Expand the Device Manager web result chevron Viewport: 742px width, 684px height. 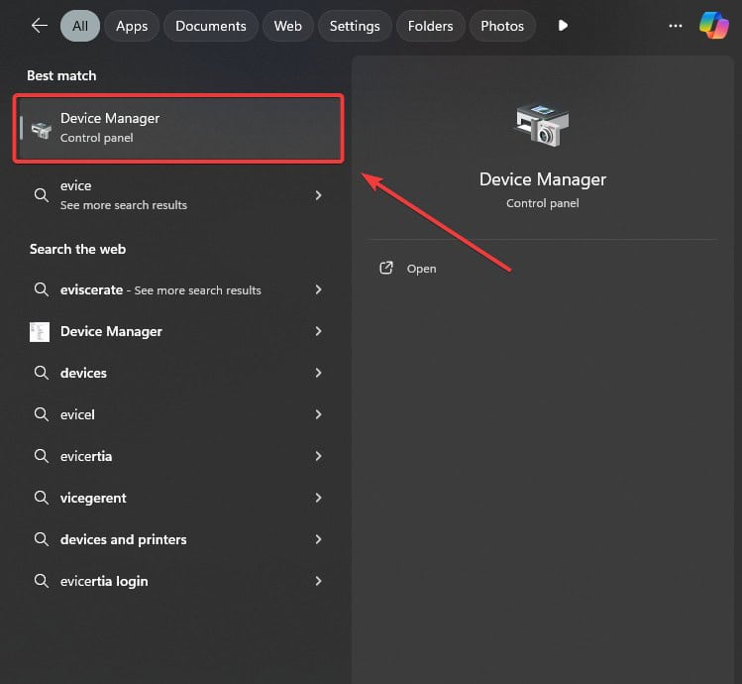318,331
